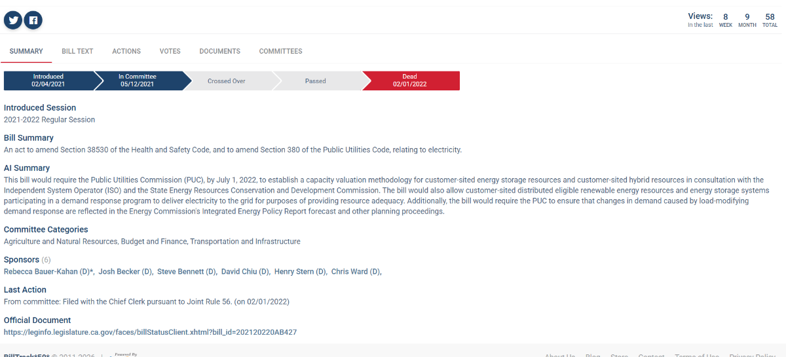Click the Crossed Over progress stage

tap(227, 81)
